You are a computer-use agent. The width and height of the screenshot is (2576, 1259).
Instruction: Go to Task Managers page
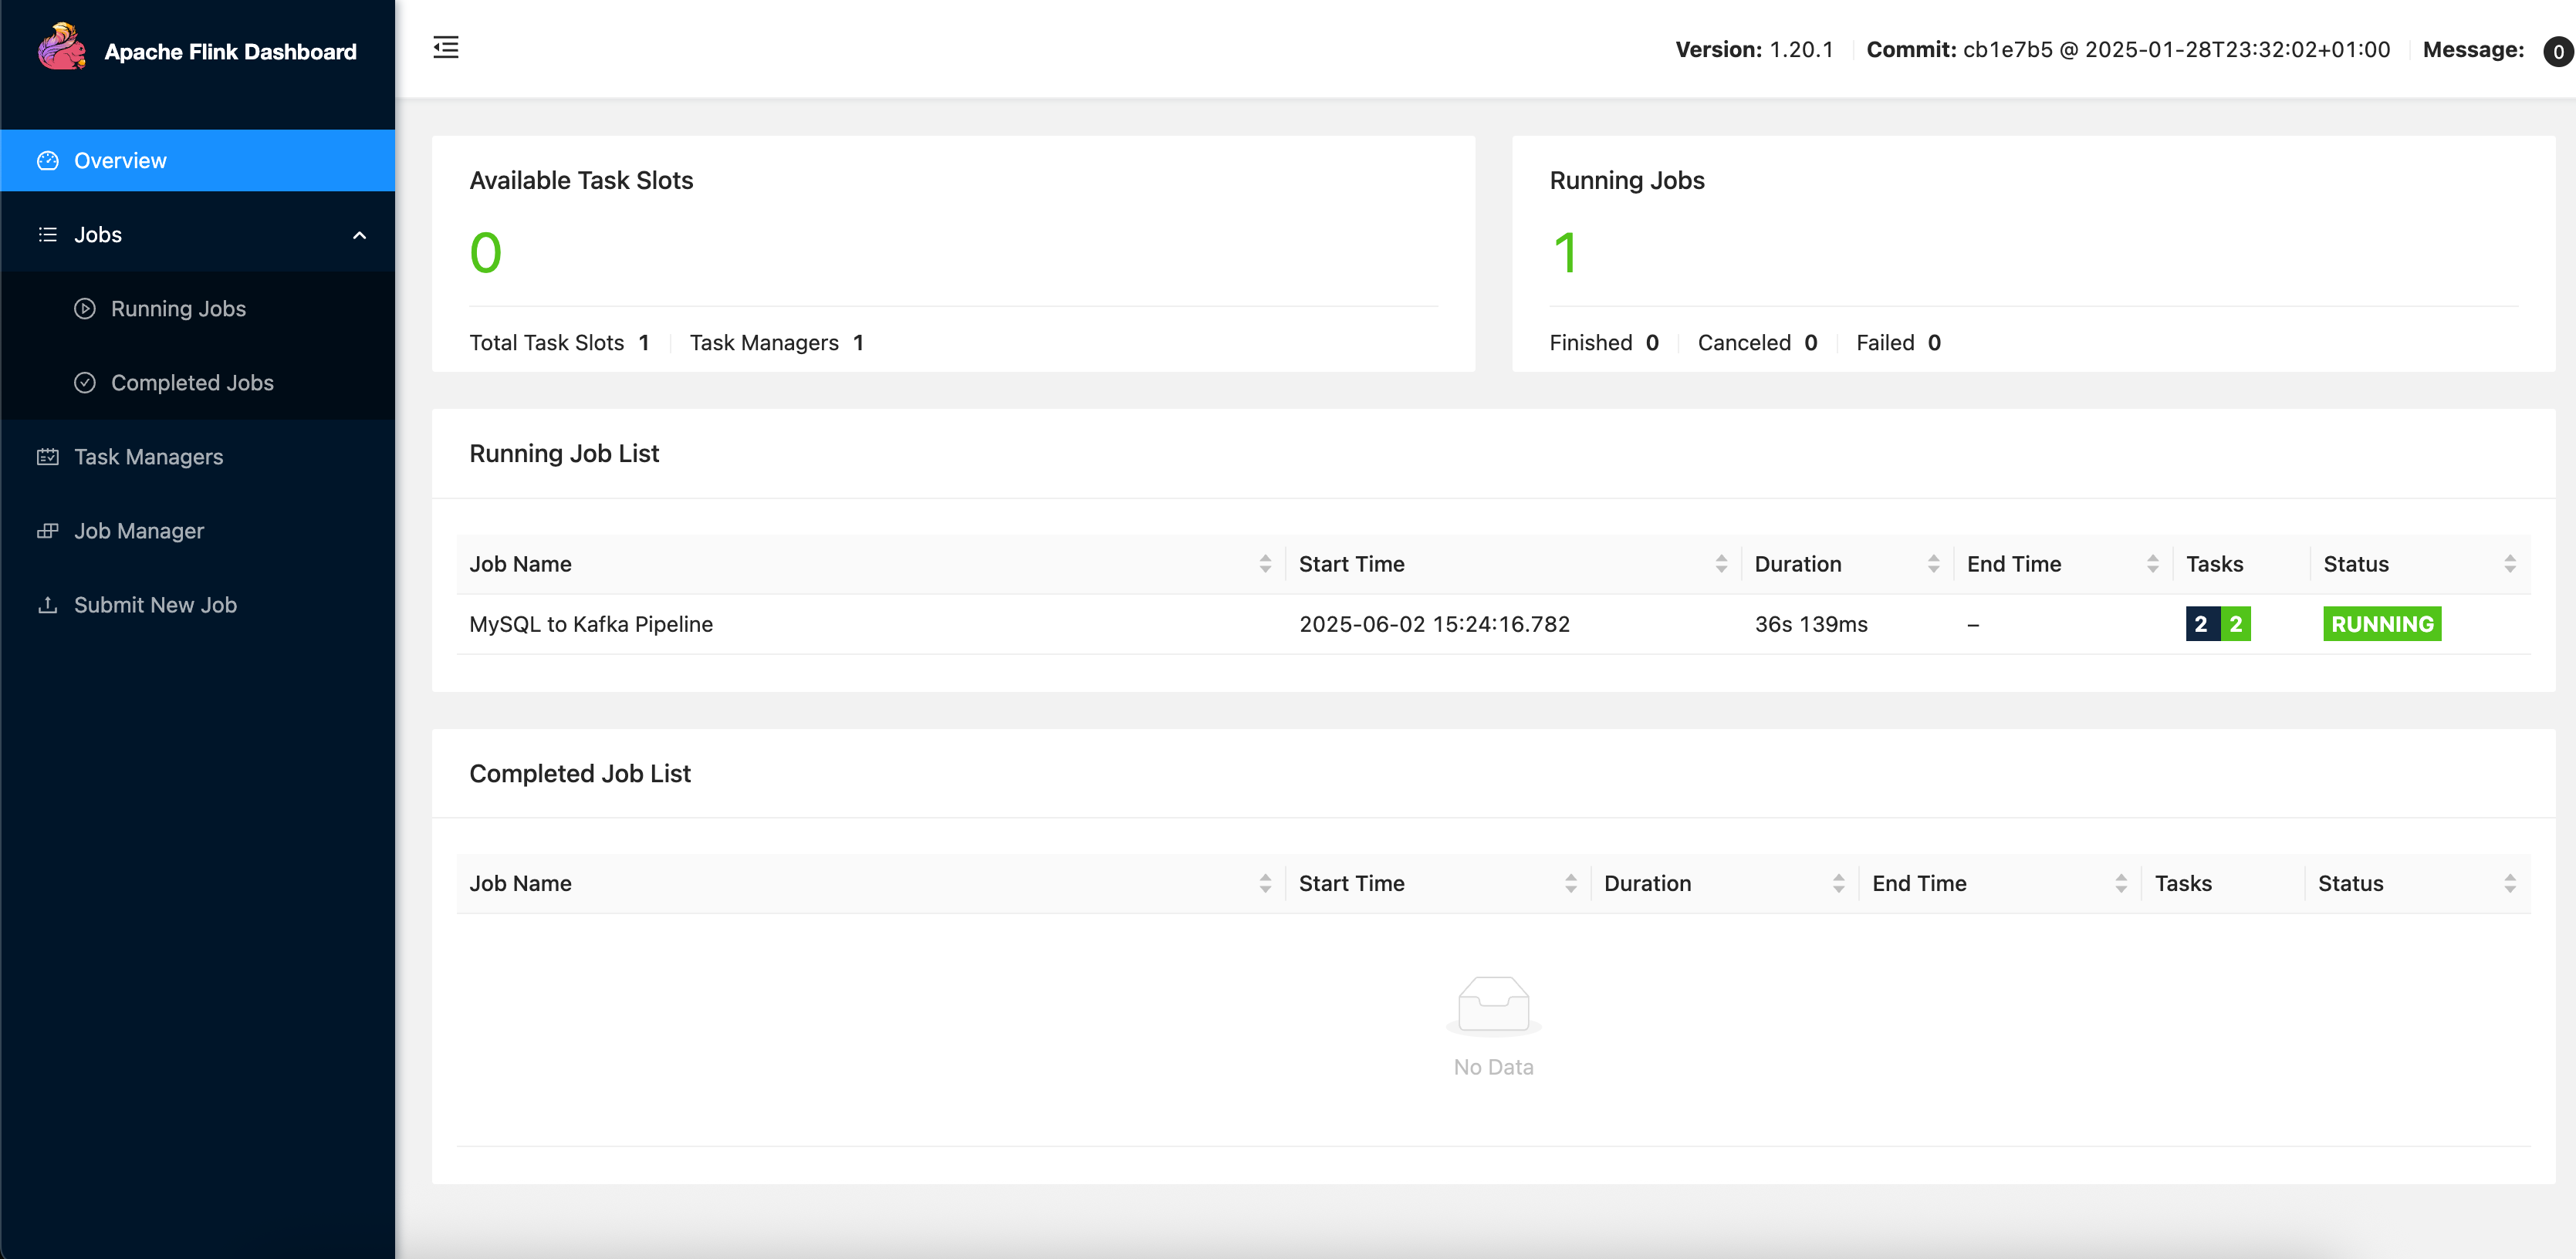[197, 457]
